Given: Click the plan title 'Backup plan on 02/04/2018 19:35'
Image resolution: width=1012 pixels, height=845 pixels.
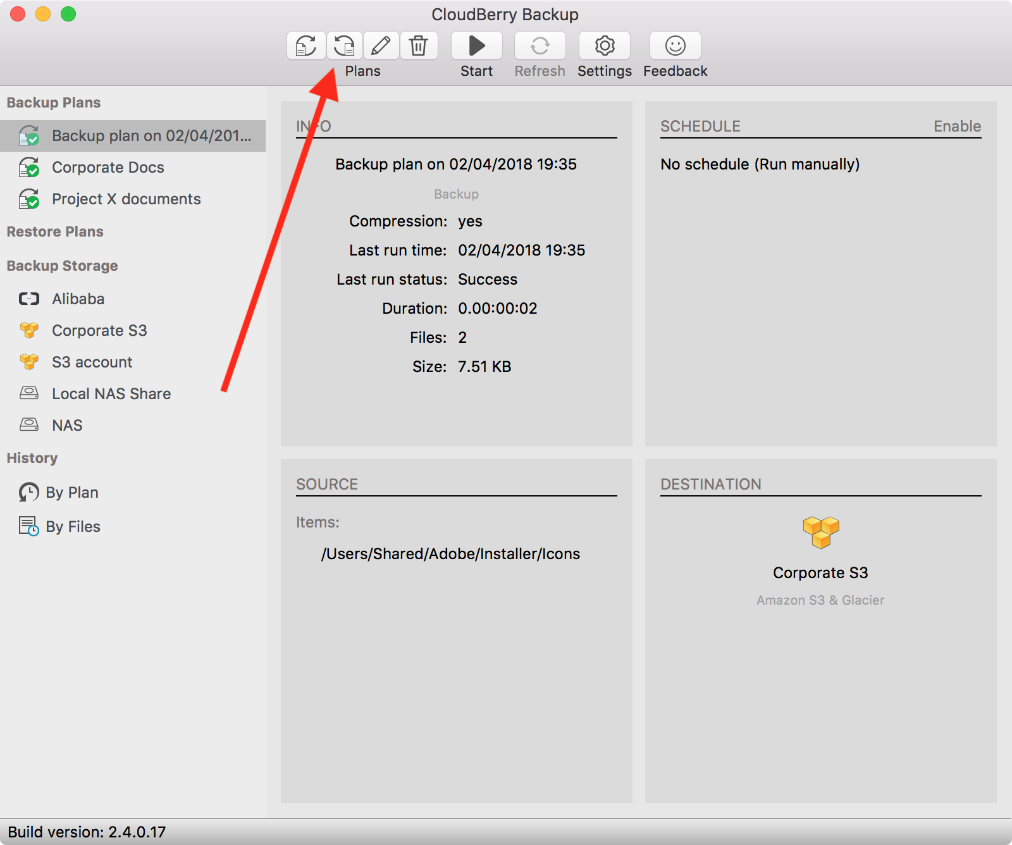Looking at the screenshot, I should [x=456, y=164].
